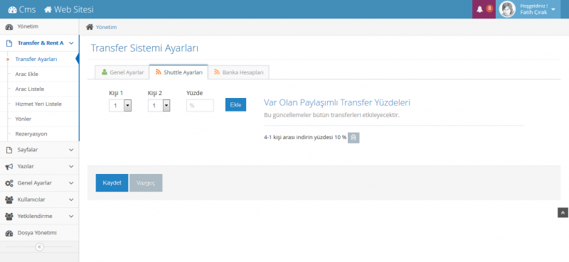The width and height of the screenshot is (569, 262).
Task: Switch to the Banka Hesapları tab
Action: (x=238, y=72)
